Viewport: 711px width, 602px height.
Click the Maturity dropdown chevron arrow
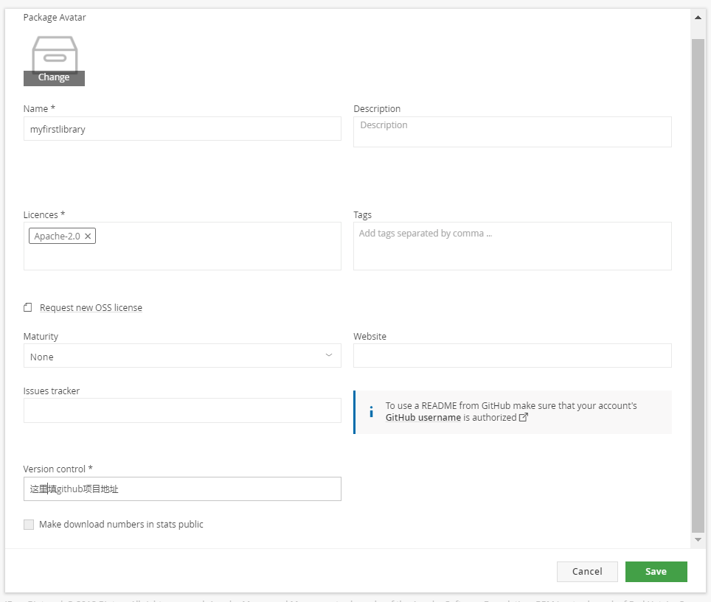(x=329, y=355)
